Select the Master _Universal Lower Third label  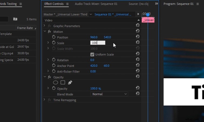point(65,14)
